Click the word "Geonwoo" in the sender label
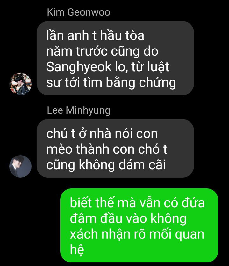The height and width of the screenshot is (266, 229). (89, 12)
